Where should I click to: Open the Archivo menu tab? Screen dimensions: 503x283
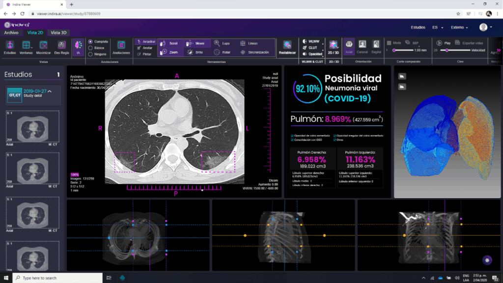click(11, 32)
